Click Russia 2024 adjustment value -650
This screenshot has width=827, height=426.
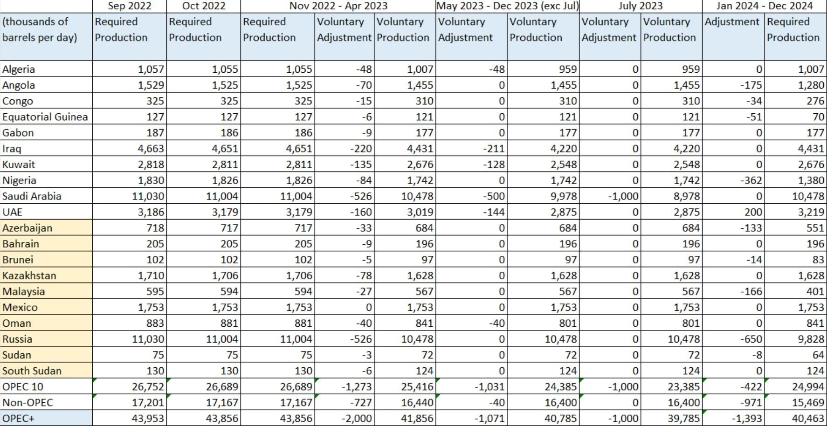(733, 338)
